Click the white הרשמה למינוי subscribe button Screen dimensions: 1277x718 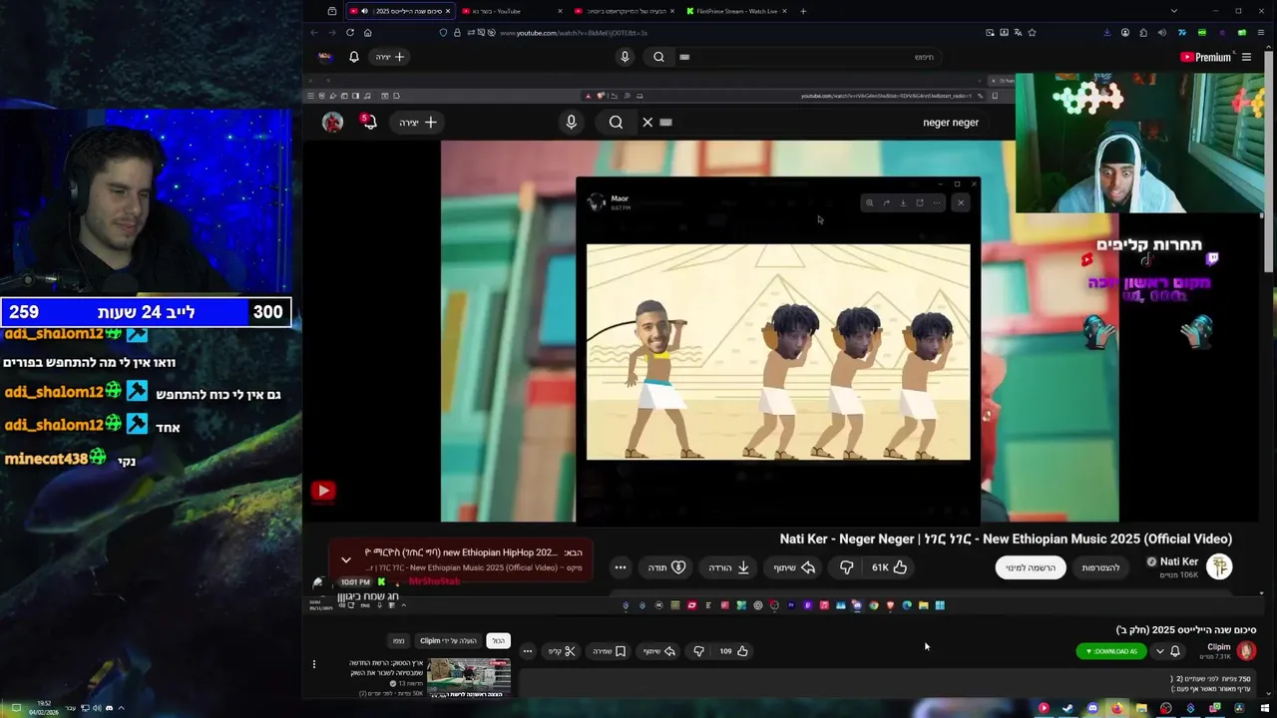tap(1031, 567)
